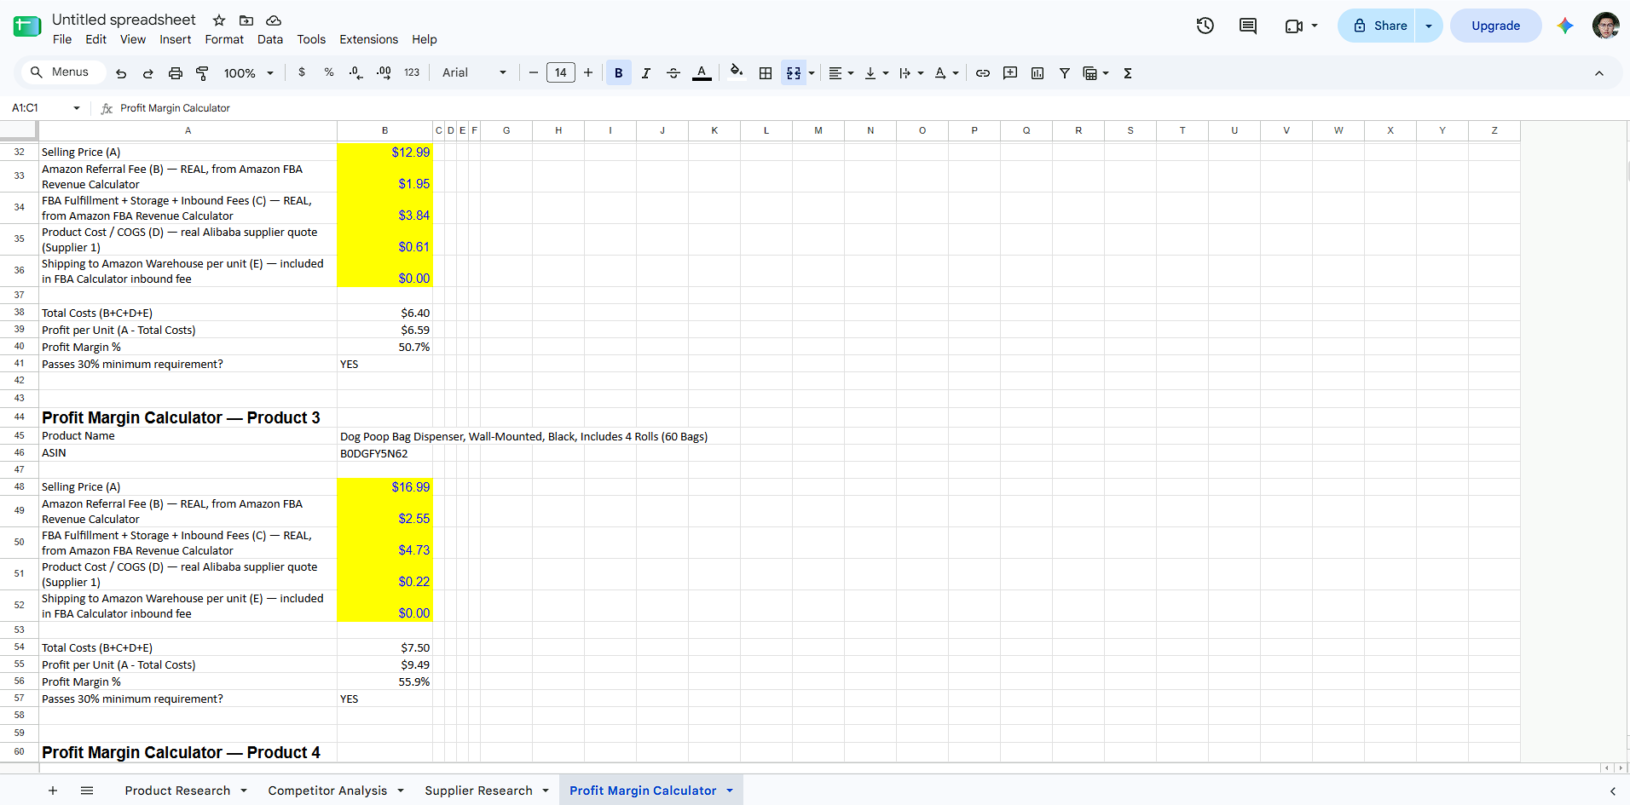Click the Insert chart icon
The width and height of the screenshot is (1630, 805).
click(x=1038, y=73)
